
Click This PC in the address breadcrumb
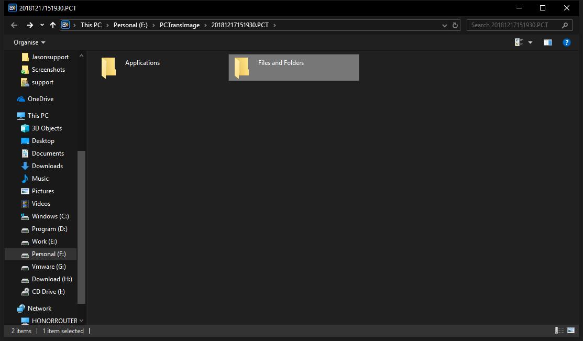[91, 25]
